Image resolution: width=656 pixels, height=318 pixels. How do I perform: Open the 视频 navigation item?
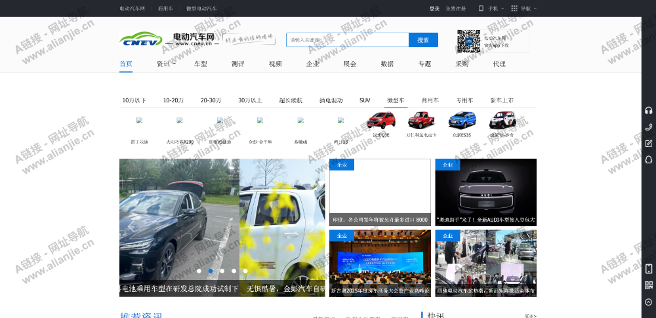[x=276, y=64]
